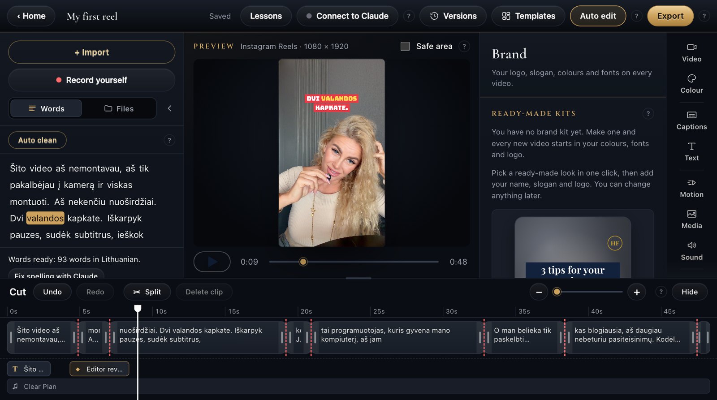Collapse the left panel with chevron

click(169, 108)
